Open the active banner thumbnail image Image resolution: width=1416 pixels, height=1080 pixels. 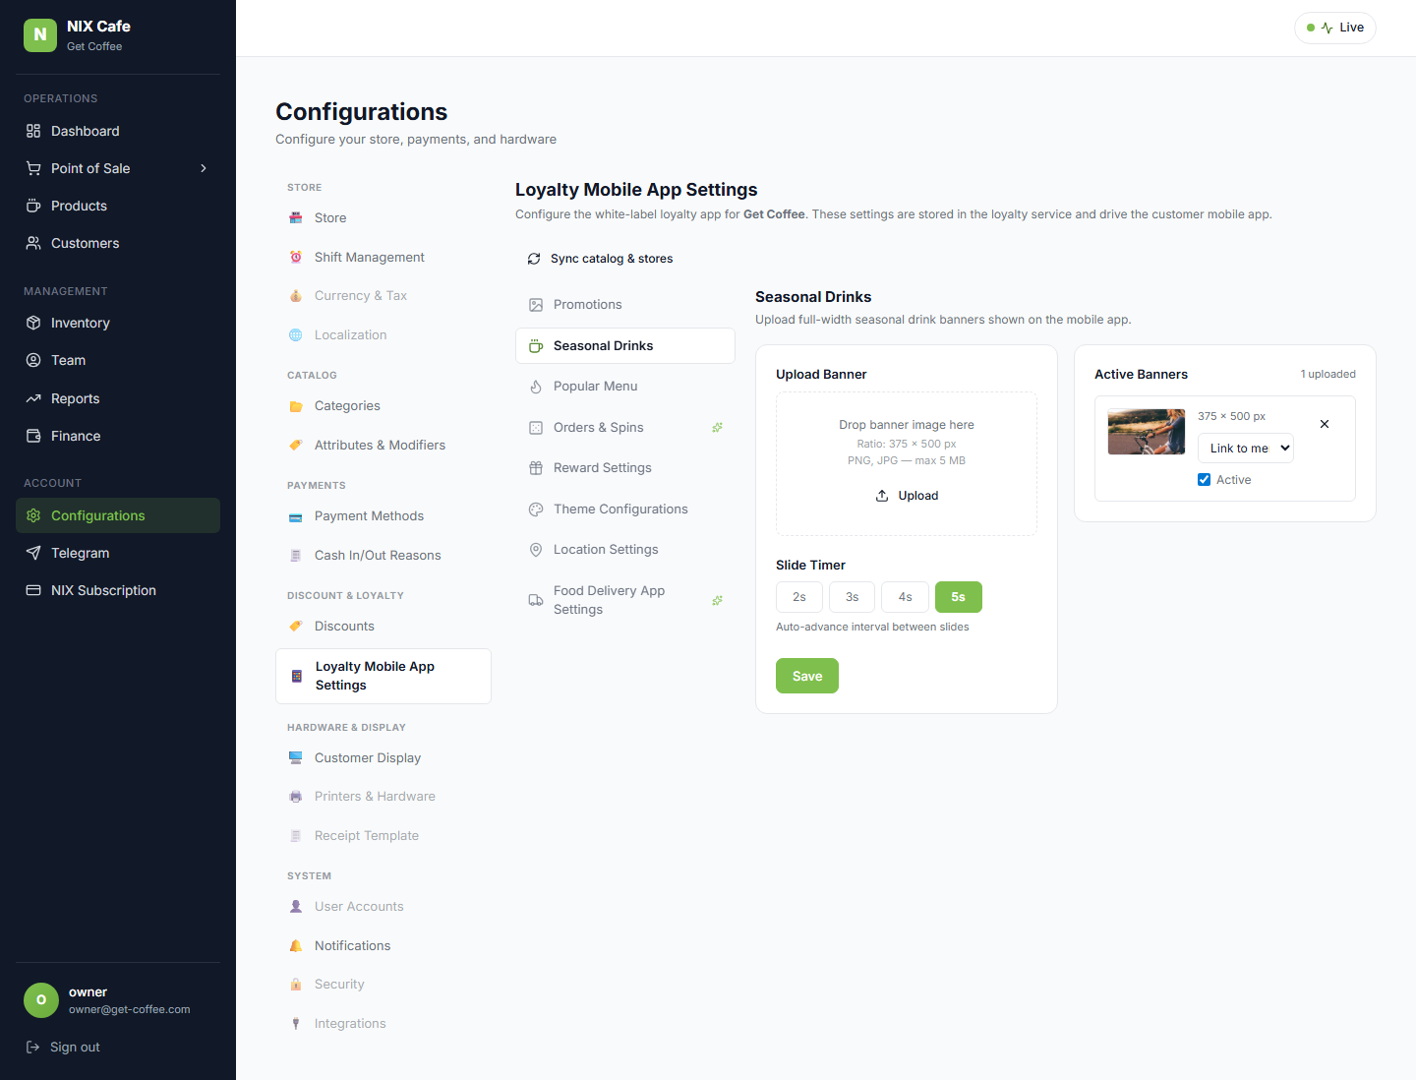1147,432
